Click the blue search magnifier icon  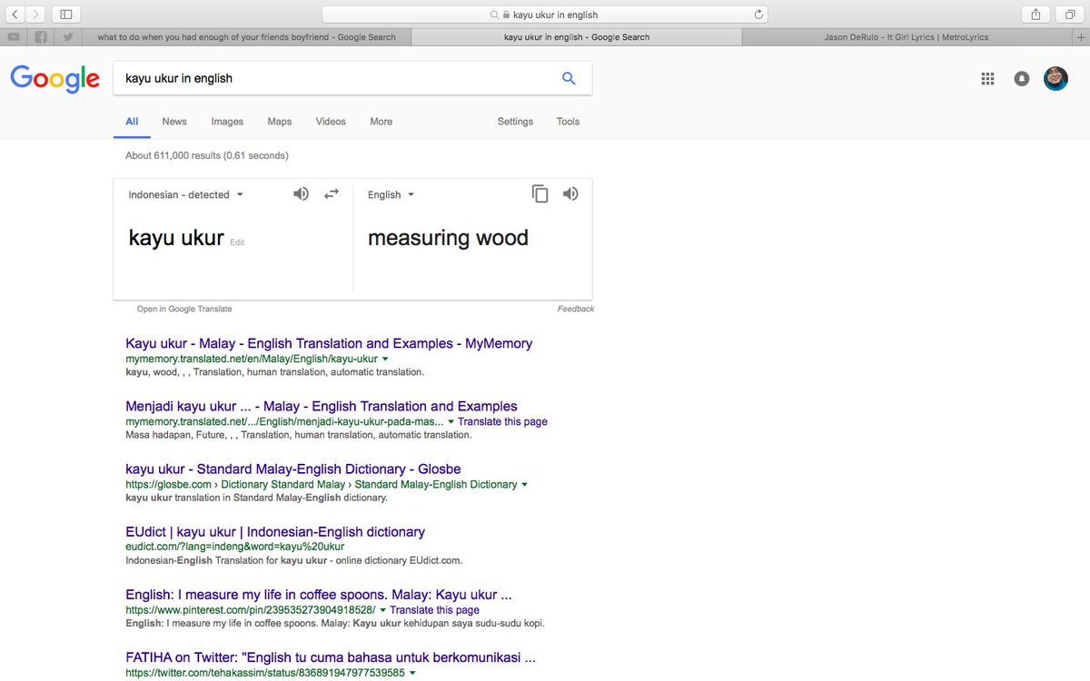click(569, 78)
